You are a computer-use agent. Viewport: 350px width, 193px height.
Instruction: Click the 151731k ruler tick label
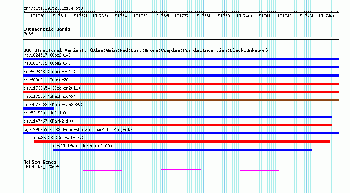click(x=59, y=16)
